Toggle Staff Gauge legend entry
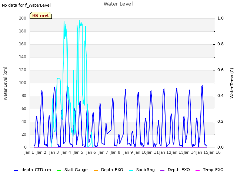The image size is (237, 177). click(x=72, y=170)
